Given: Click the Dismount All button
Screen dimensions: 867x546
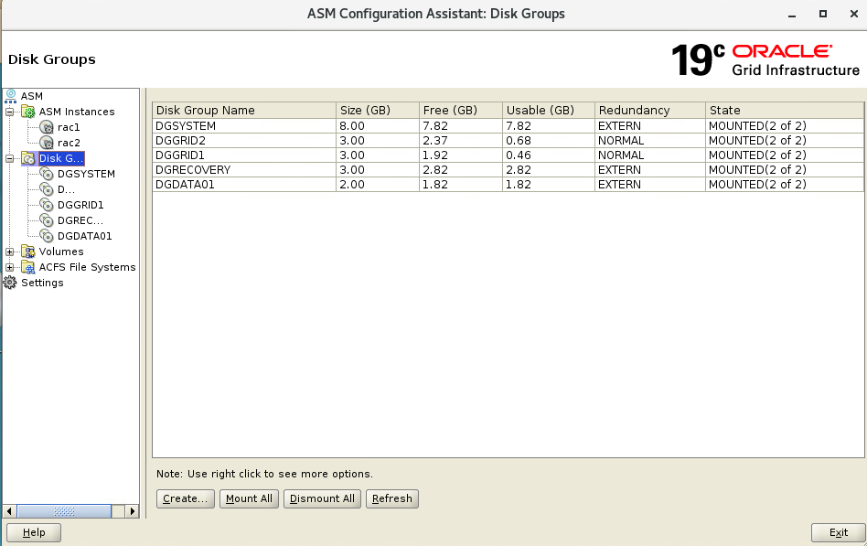Looking at the screenshot, I should point(322,498).
